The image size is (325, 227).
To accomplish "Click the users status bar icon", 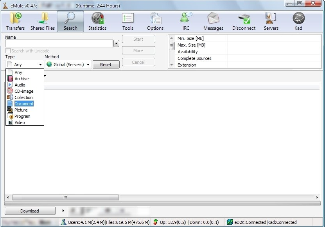I will click(x=63, y=222).
